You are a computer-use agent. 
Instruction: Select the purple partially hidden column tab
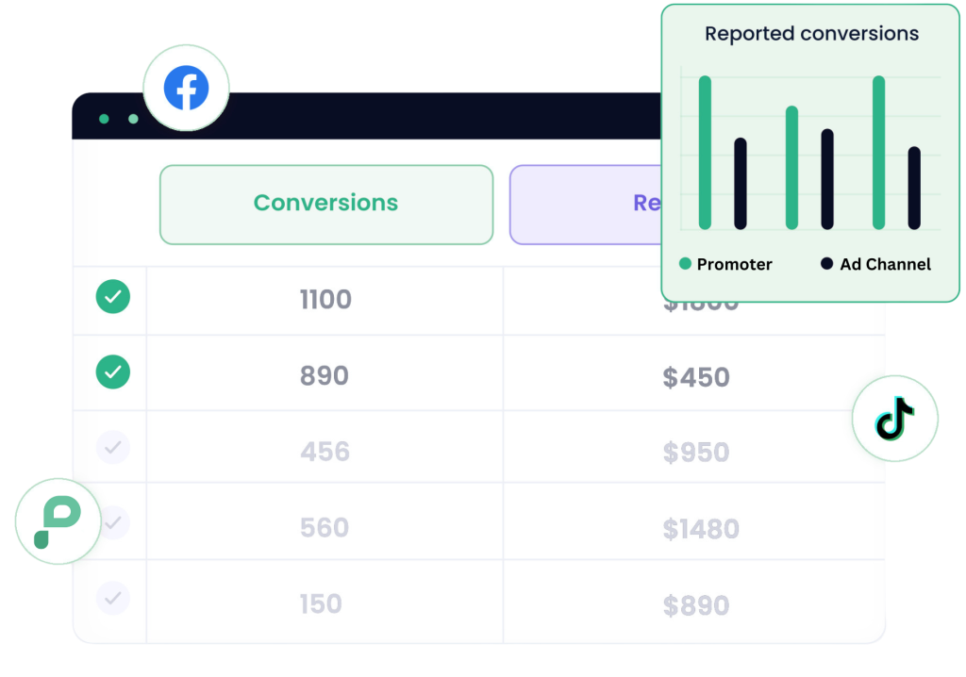pos(585,204)
